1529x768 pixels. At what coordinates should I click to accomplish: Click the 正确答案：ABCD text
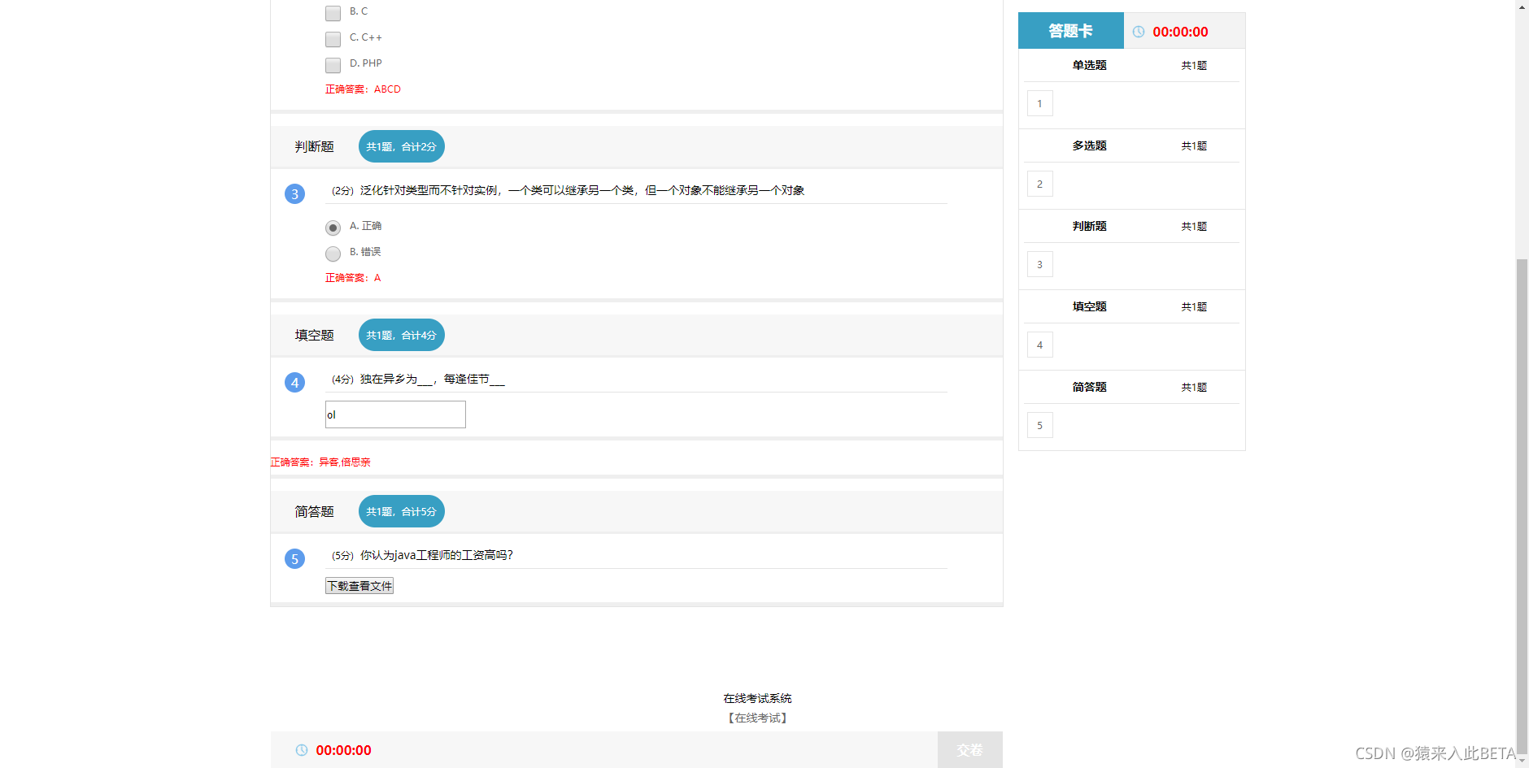pos(363,89)
